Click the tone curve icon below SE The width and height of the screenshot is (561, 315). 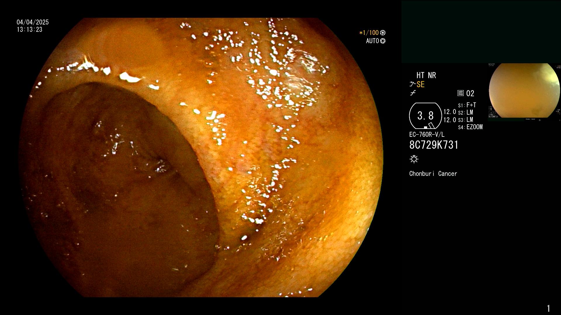[x=413, y=93]
